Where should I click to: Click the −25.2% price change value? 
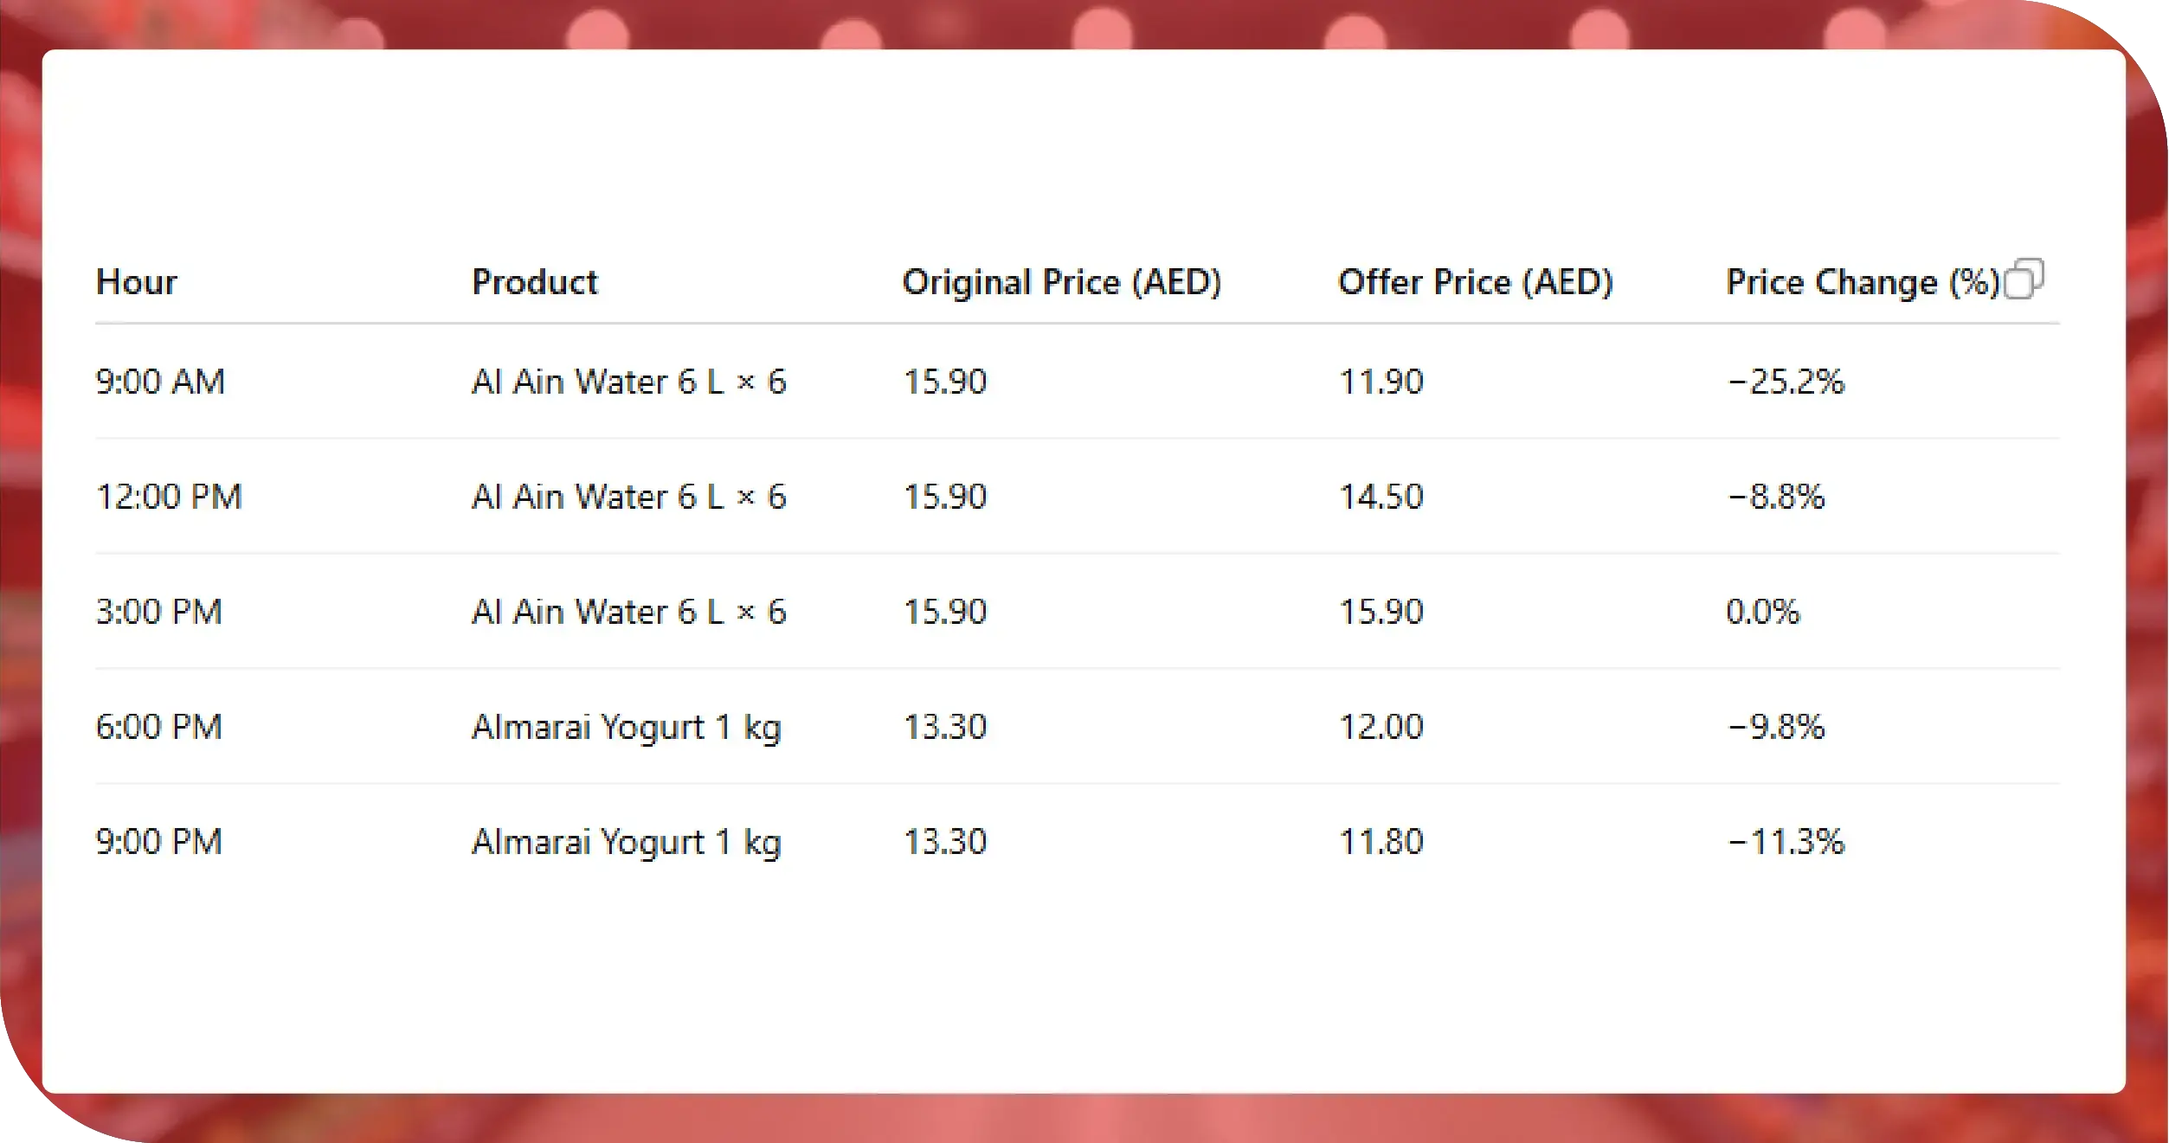(x=1785, y=382)
